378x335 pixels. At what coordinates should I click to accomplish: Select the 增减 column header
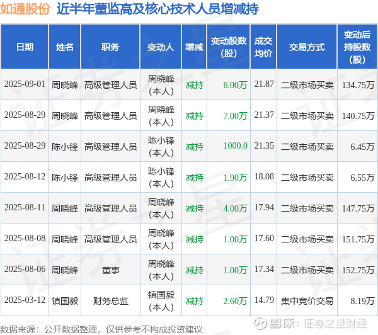coord(194,47)
